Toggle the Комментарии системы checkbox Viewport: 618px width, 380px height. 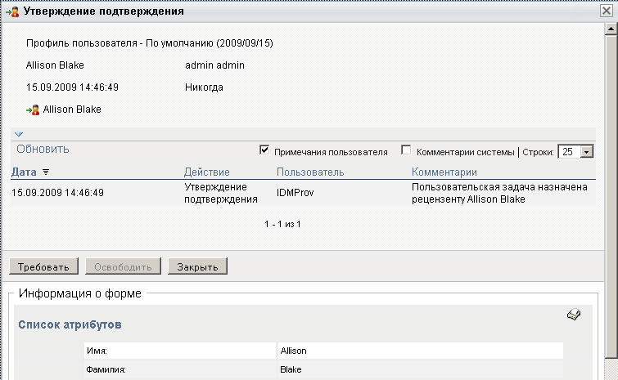tap(406, 150)
